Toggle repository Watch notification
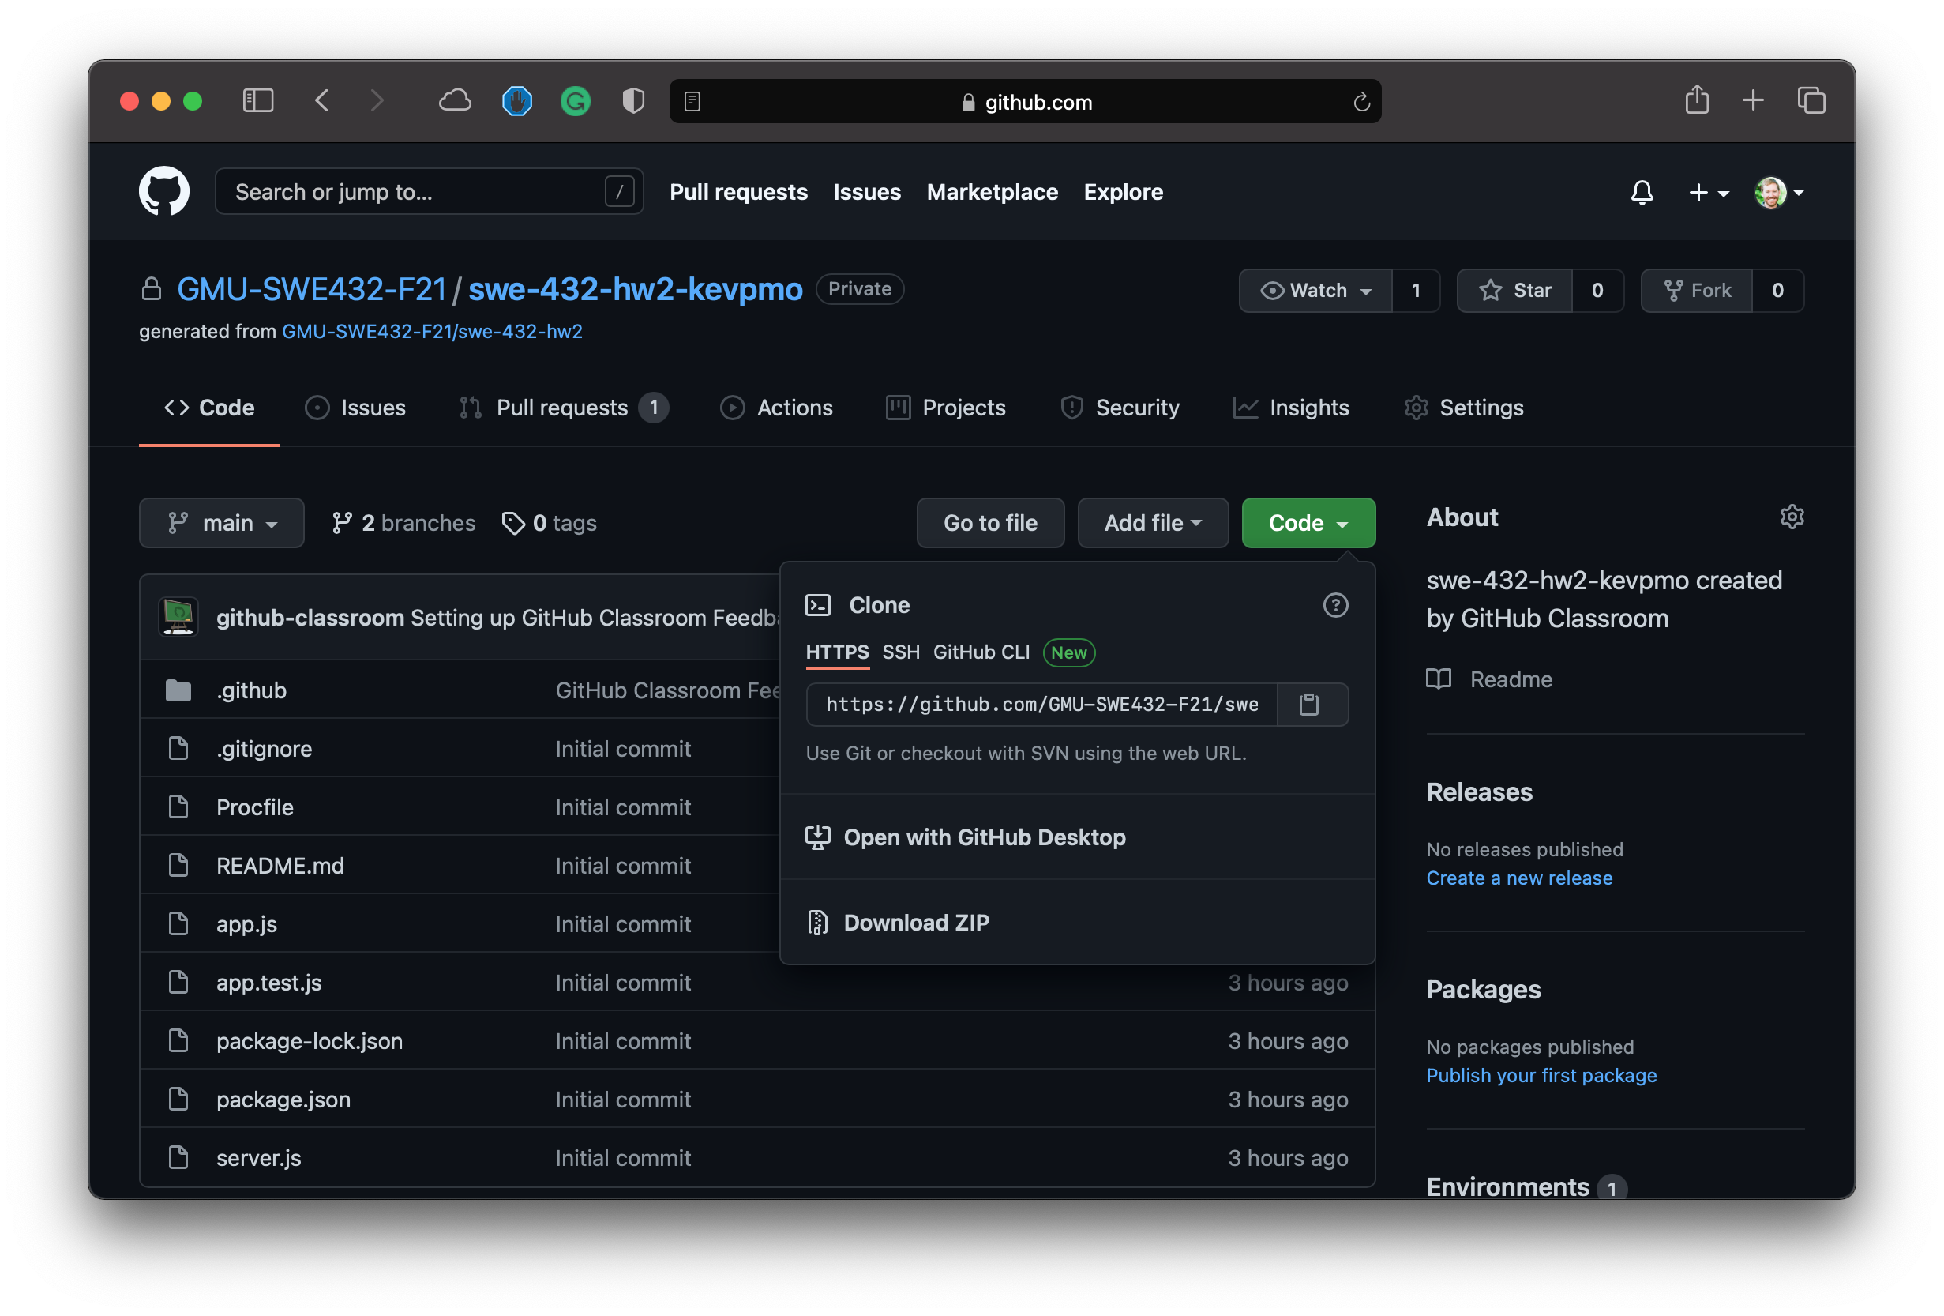The image size is (1944, 1316). pos(1315,289)
